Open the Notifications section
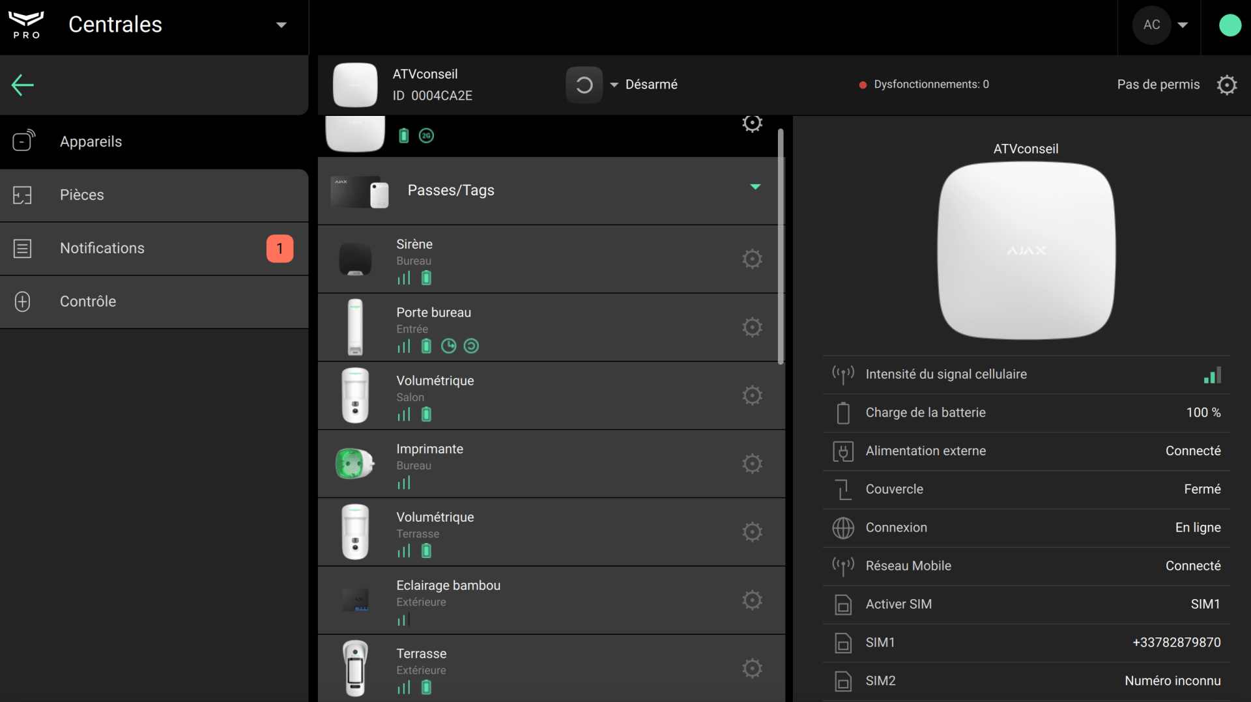1251x702 pixels. (154, 249)
